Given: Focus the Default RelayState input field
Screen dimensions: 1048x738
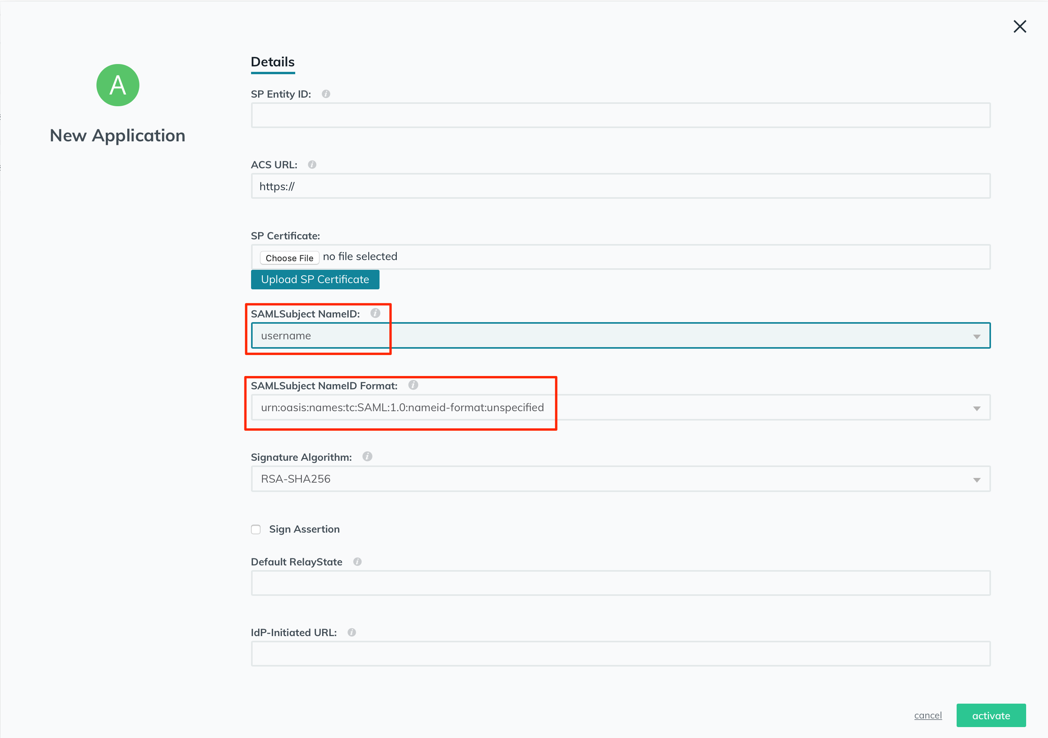Looking at the screenshot, I should tap(621, 583).
